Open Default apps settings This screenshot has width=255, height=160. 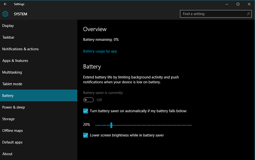click(x=39, y=142)
